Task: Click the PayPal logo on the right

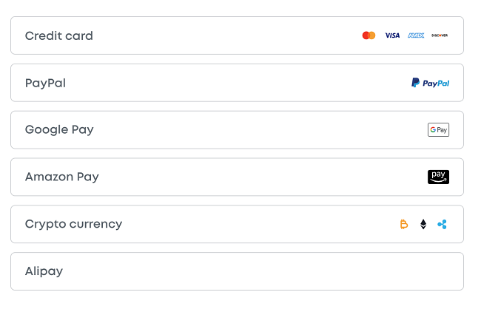Action: (x=430, y=83)
